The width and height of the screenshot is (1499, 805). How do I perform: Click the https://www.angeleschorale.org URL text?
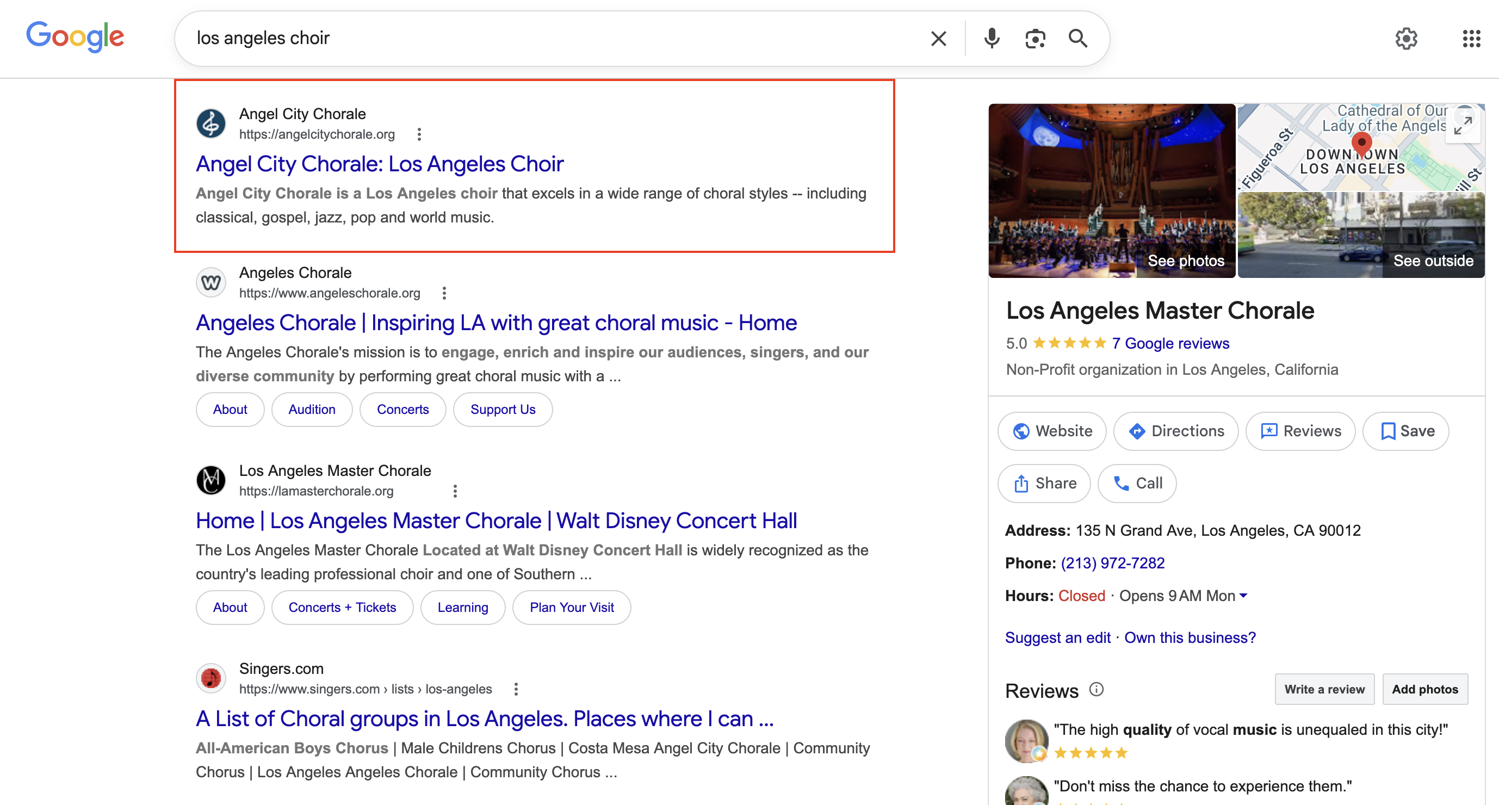pyautogui.click(x=330, y=293)
